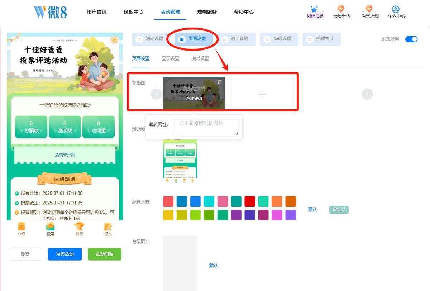The height and width of the screenshot is (291, 430).
Task: Open 排行 trophy in phone preview
Action: tap(79, 229)
